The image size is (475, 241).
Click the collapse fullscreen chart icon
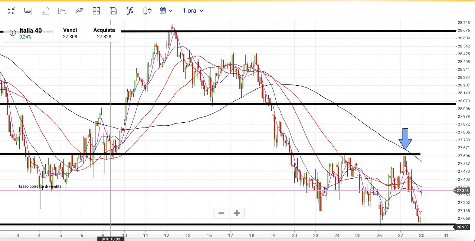(11, 11)
